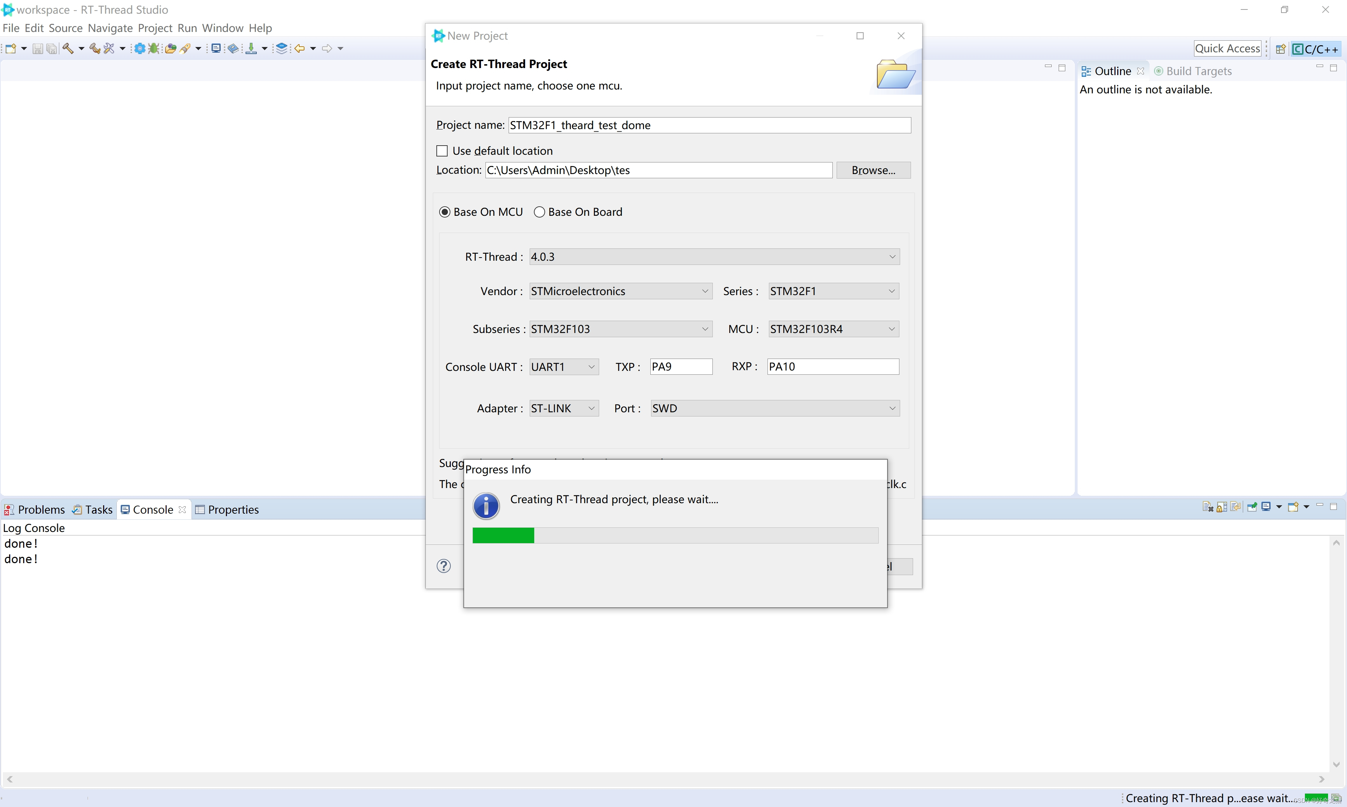Expand the Back history dropdown arrow
Screen dimensions: 1347x807
313,49
